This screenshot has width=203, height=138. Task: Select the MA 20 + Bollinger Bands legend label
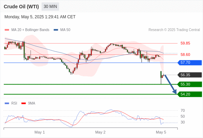(x=30, y=30)
